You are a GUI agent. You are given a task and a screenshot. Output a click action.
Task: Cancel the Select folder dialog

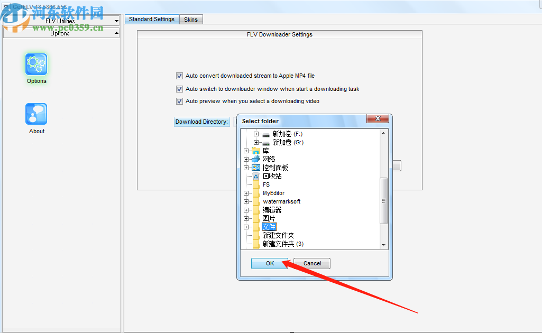tap(312, 263)
